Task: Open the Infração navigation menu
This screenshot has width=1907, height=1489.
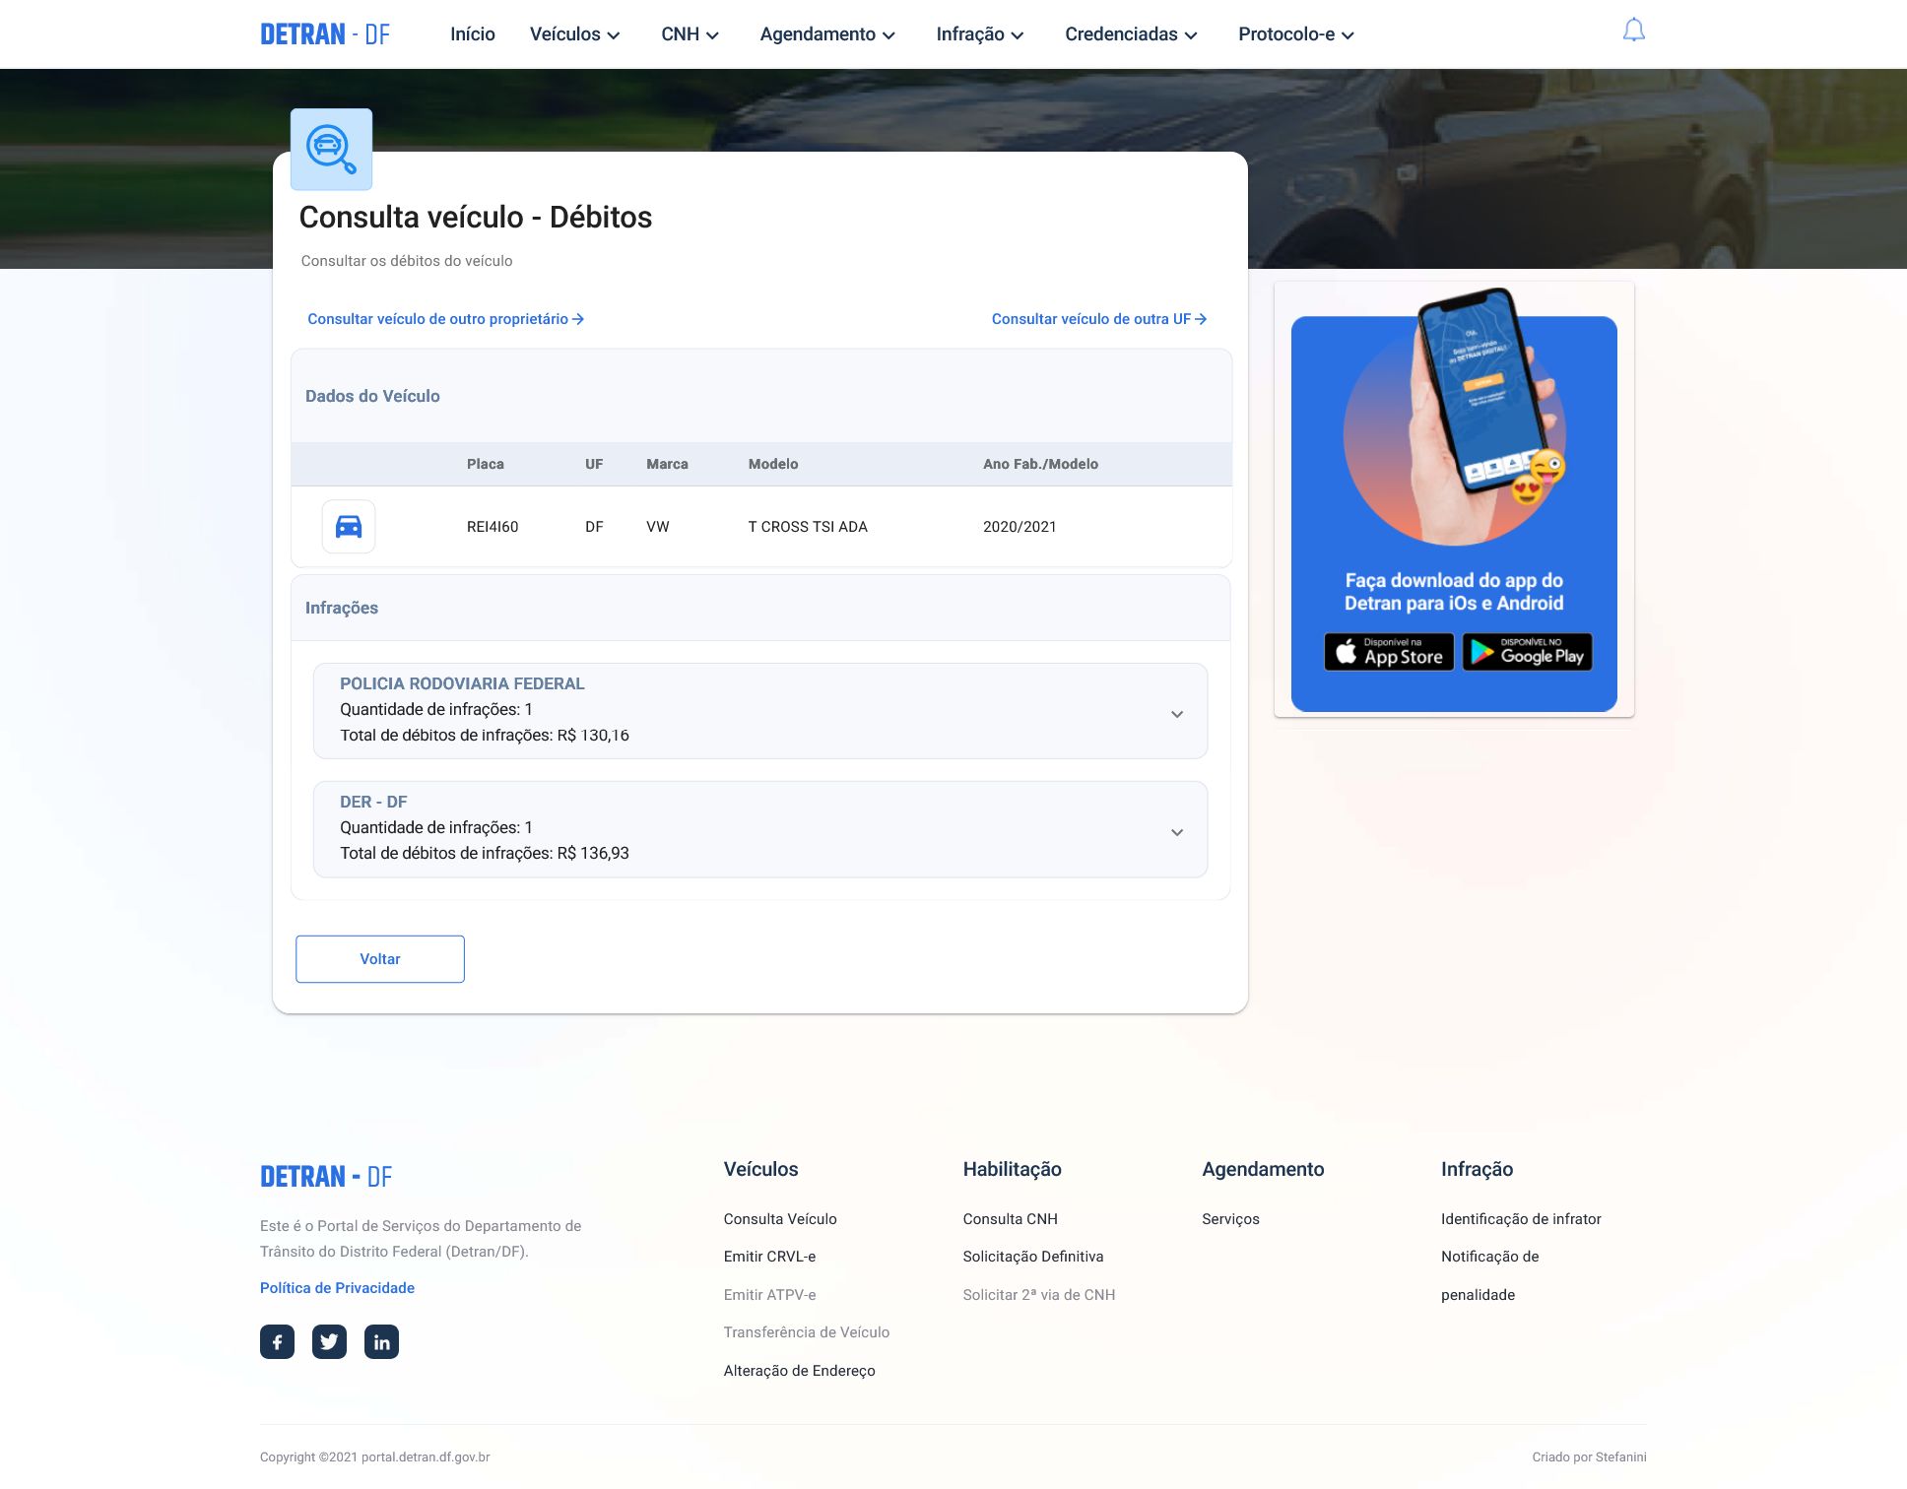Action: pyautogui.click(x=979, y=34)
